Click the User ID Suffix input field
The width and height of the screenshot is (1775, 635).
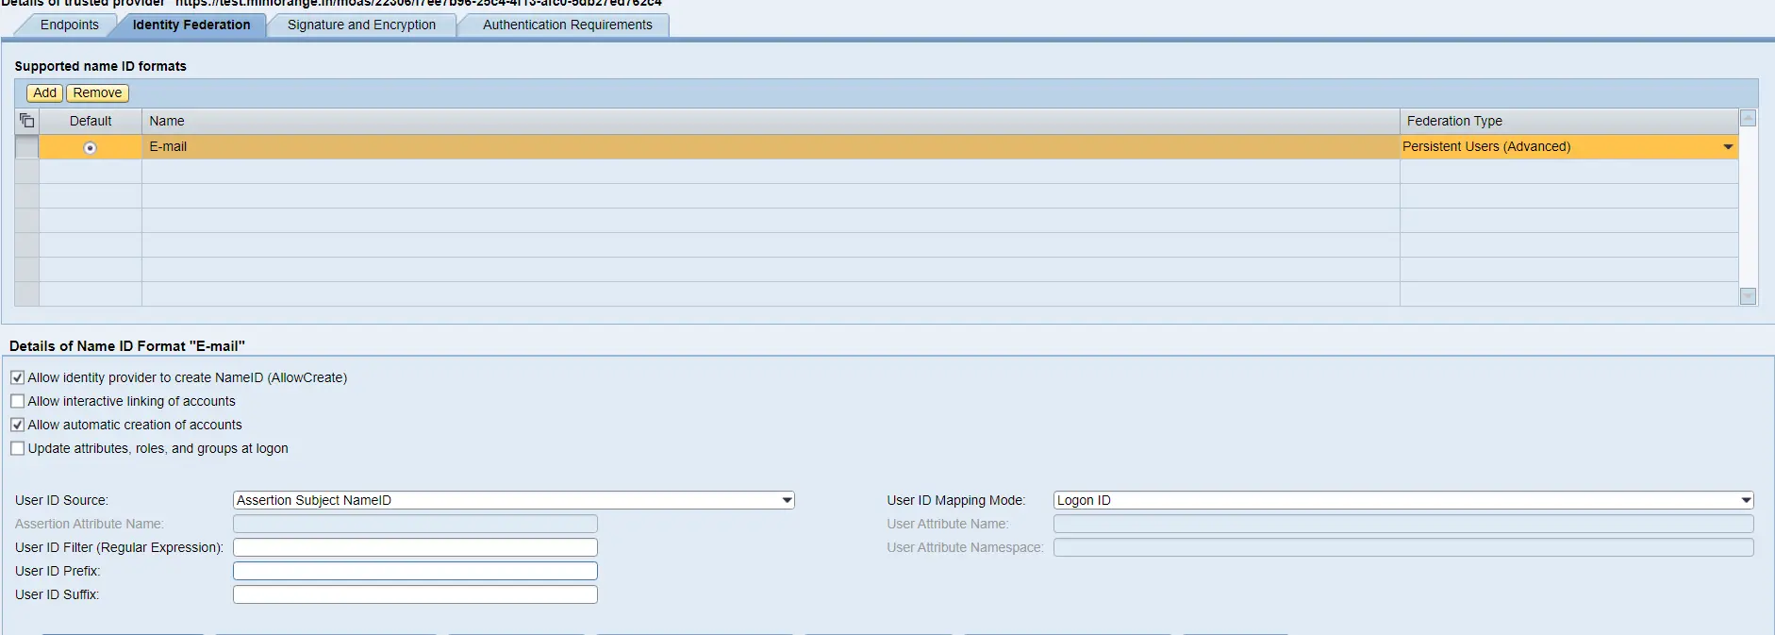point(415,594)
